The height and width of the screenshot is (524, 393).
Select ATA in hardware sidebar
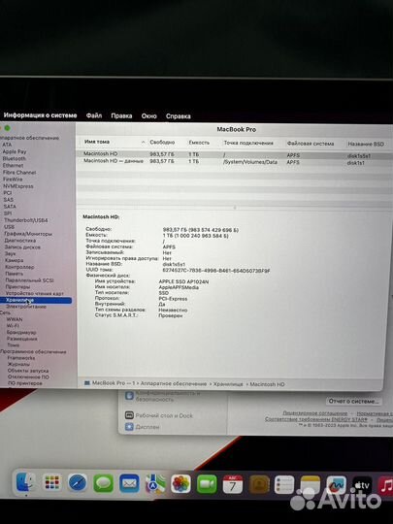click(x=7, y=145)
